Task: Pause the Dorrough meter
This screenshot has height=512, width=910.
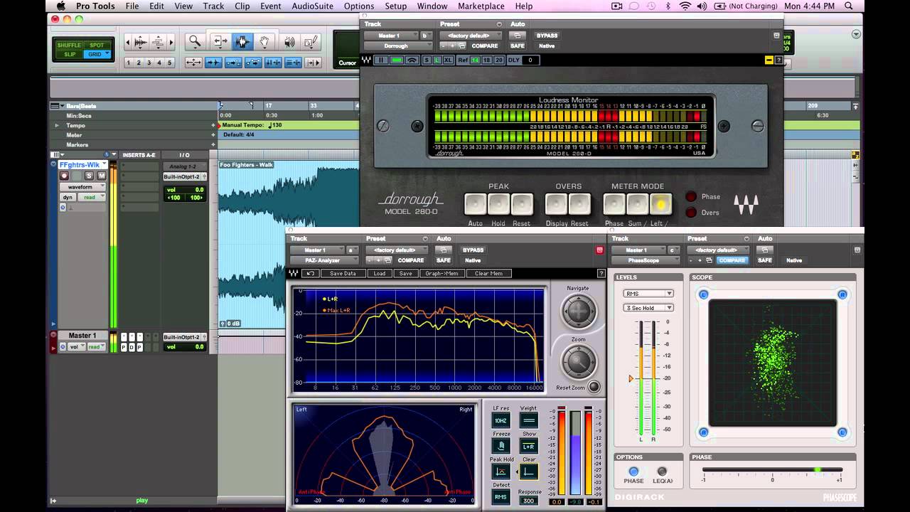Action: 381,60
